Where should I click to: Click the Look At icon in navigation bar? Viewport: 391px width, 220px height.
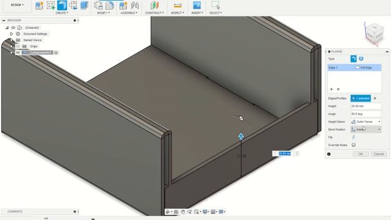(176, 212)
